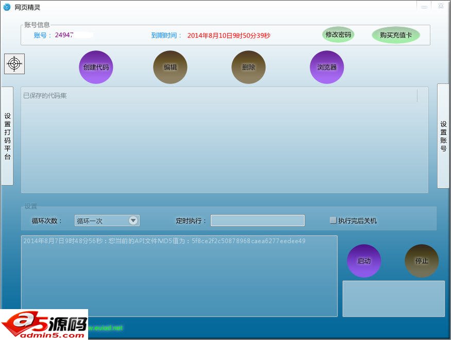Click the brown 停止 button

(x=422, y=261)
